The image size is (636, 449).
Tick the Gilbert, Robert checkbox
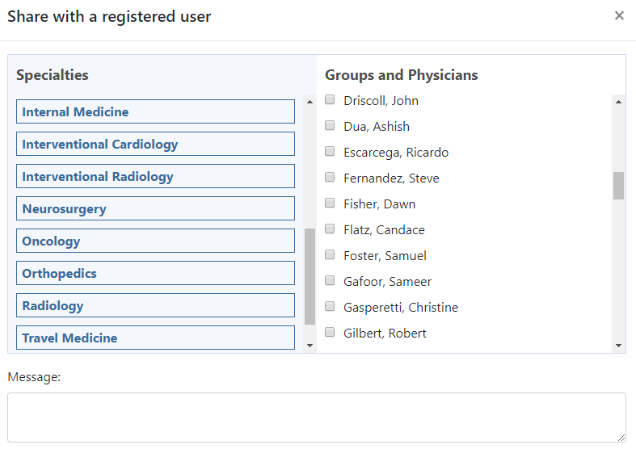330,333
